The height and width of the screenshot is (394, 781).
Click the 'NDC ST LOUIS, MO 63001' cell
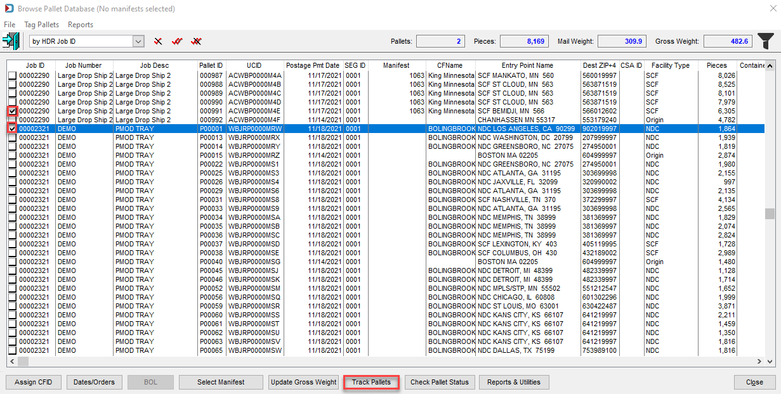tap(528, 306)
